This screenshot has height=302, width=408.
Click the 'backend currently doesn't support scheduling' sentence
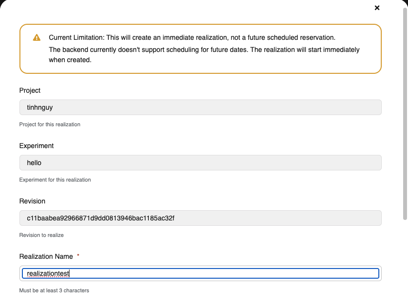click(204, 55)
